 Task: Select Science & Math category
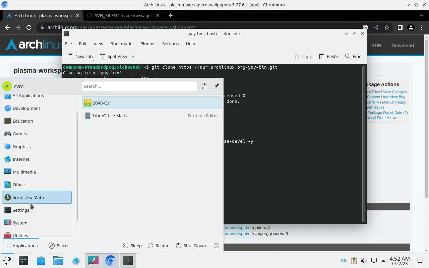tap(37, 197)
